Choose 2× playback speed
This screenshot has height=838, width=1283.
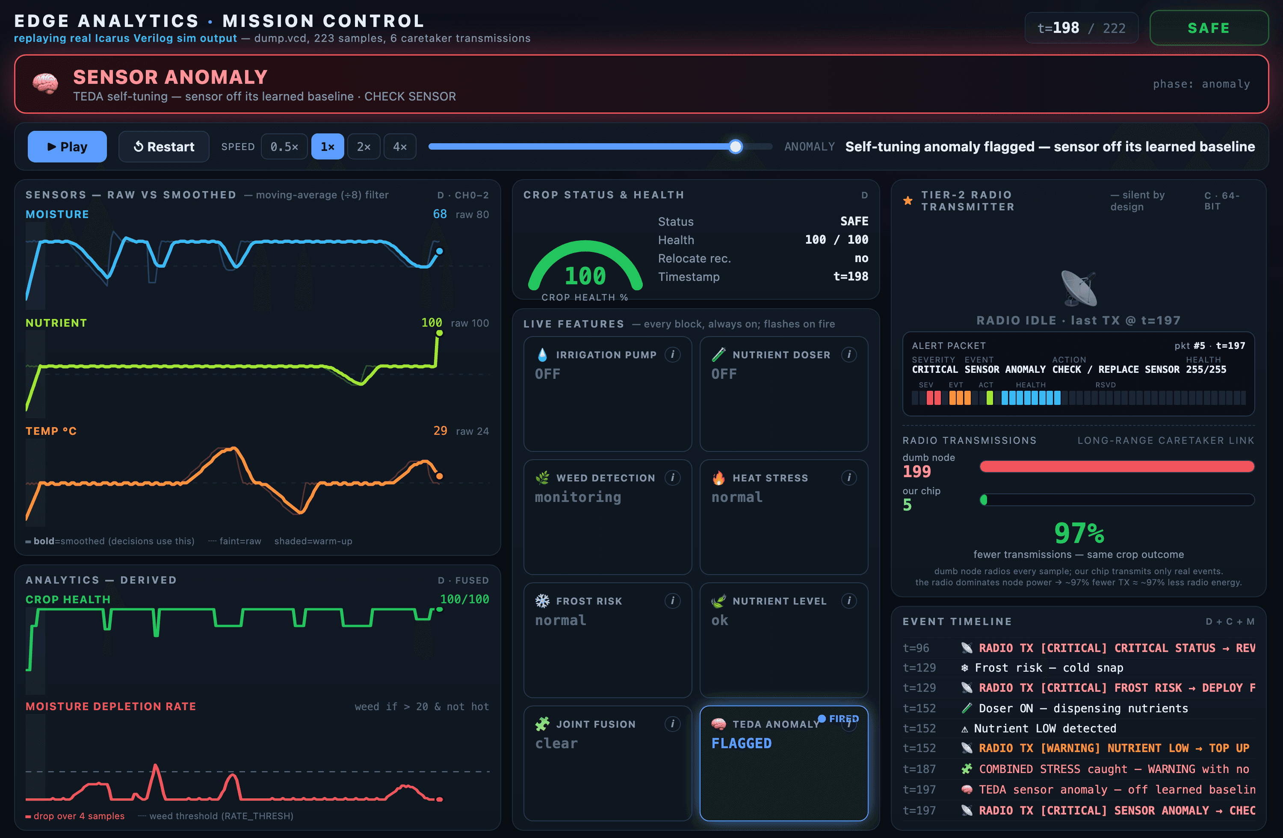364,147
